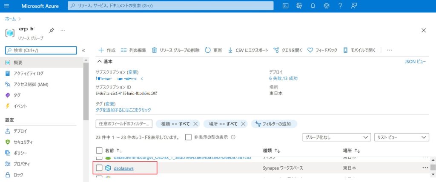Click the JSON ビュー link

[415, 62]
